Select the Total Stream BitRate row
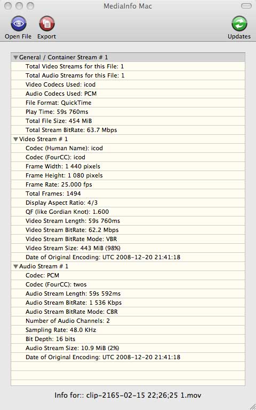256x410 pixels. click(128, 130)
